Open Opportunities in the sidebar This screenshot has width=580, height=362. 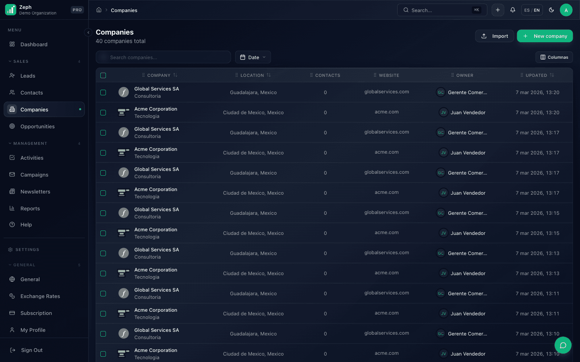(x=37, y=126)
